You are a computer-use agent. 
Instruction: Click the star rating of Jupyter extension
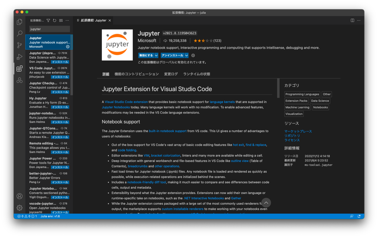203,41
